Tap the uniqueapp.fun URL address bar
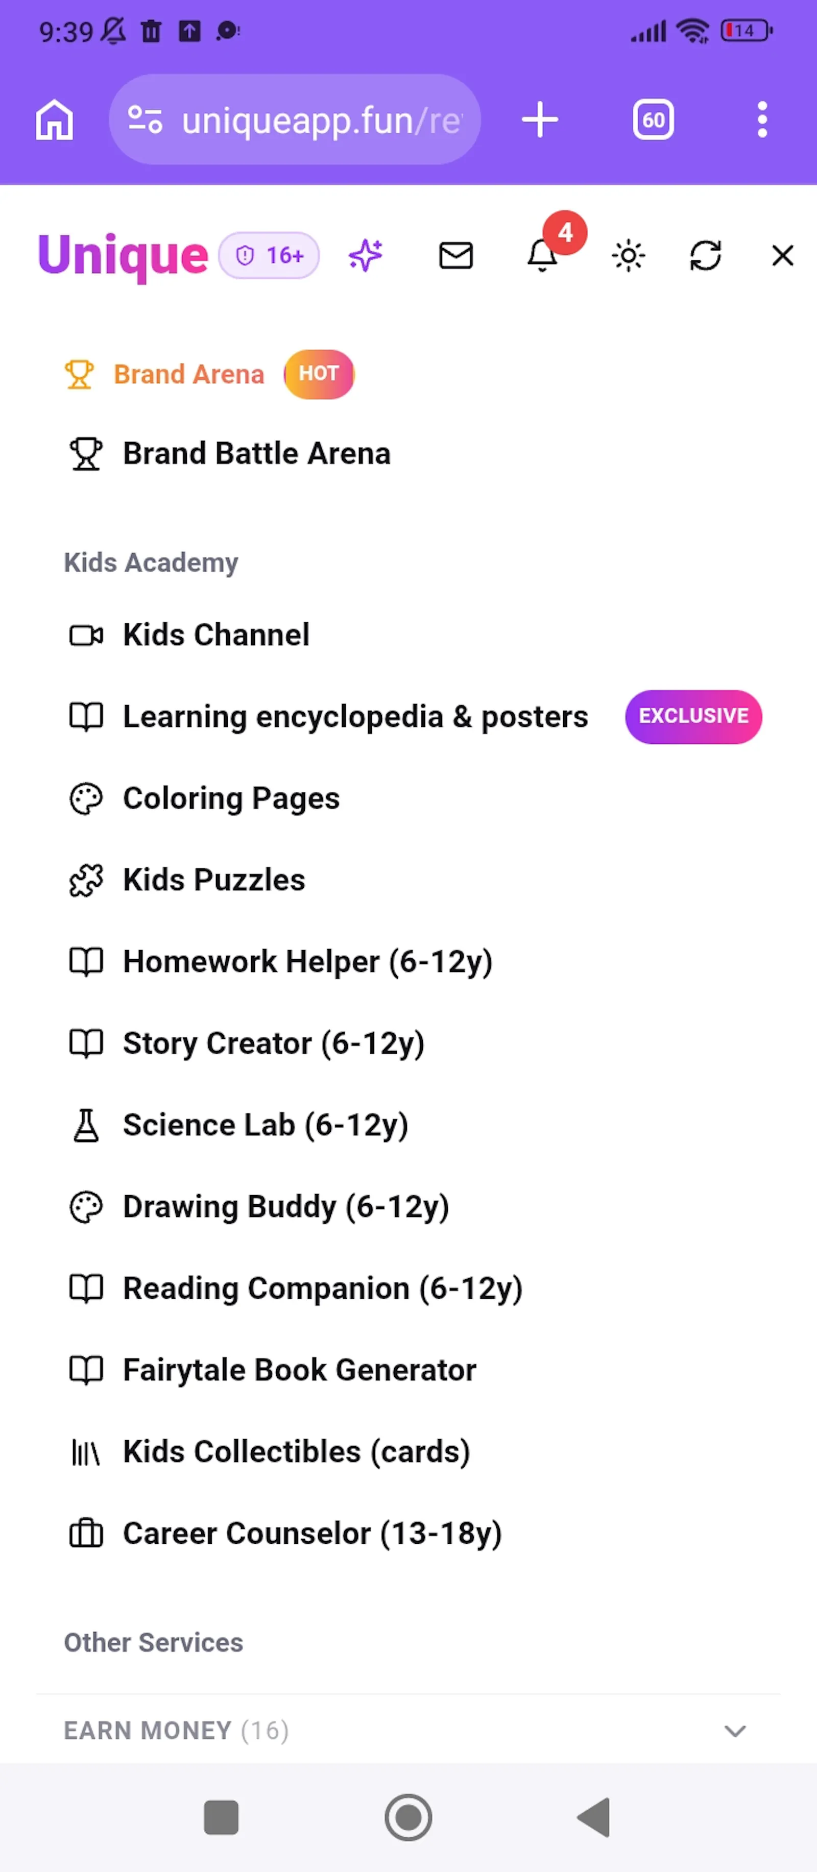Image resolution: width=817 pixels, height=1872 pixels. (295, 120)
